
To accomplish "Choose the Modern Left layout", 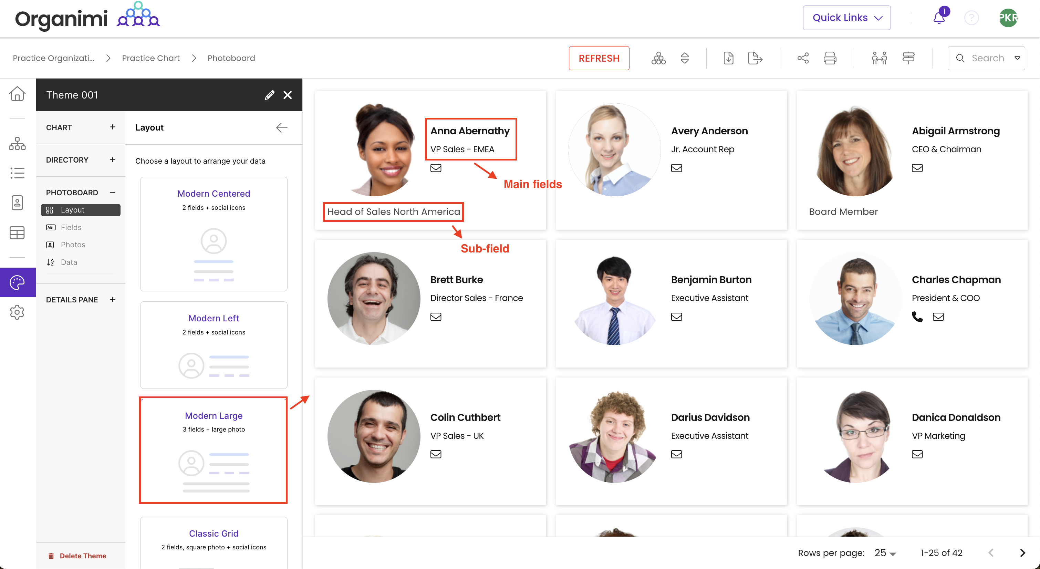I will point(214,345).
